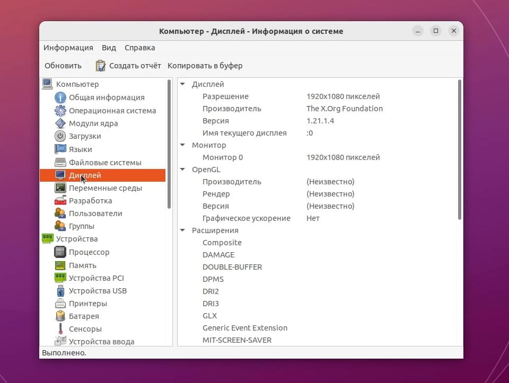Click the GLX extension entry

(x=210, y=316)
